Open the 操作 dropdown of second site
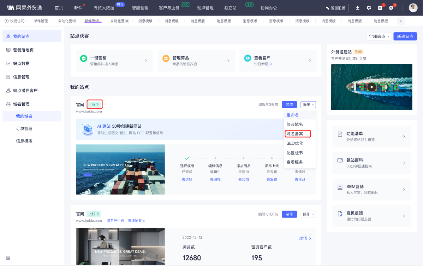The image size is (423, 266). (x=308, y=214)
